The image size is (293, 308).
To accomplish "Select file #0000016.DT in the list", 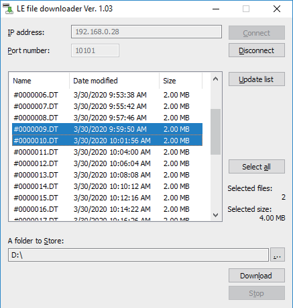I will (107, 209).
